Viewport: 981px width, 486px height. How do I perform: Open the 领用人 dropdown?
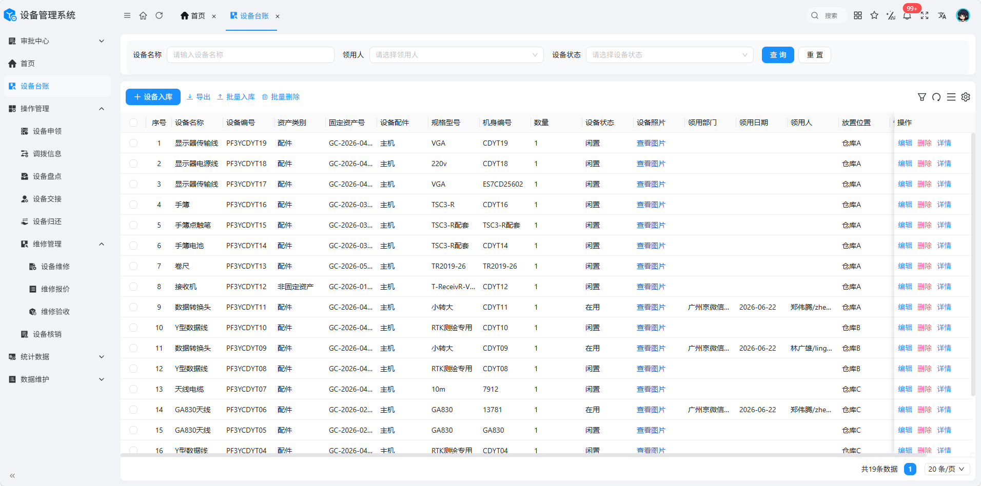pyautogui.click(x=456, y=55)
